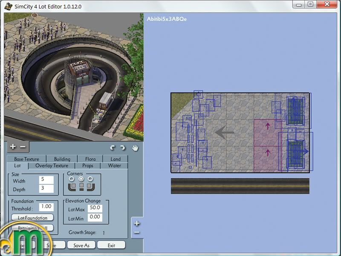Zoom in the lot plan view
Viewport: 341px width, 256px height.
pyautogui.click(x=137, y=223)
